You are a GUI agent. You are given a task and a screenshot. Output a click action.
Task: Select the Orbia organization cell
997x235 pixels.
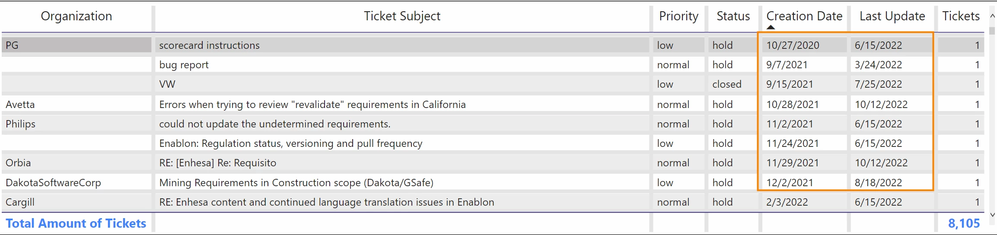[x=18, y=163]
